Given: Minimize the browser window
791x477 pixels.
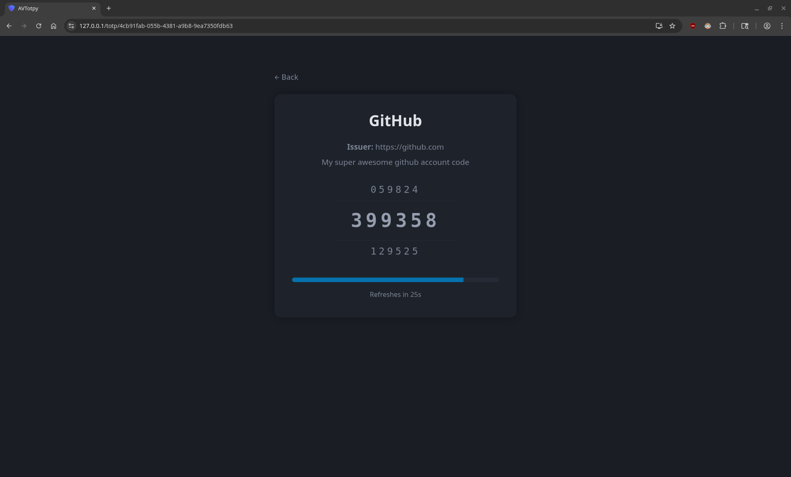Looking at the screenshot, I should (x=757, y=8).
